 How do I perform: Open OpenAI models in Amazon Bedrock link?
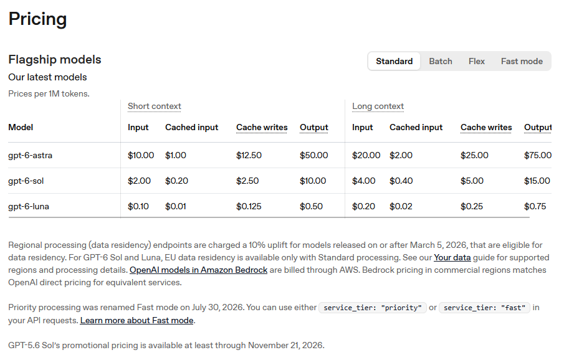(x=199, y=270)
